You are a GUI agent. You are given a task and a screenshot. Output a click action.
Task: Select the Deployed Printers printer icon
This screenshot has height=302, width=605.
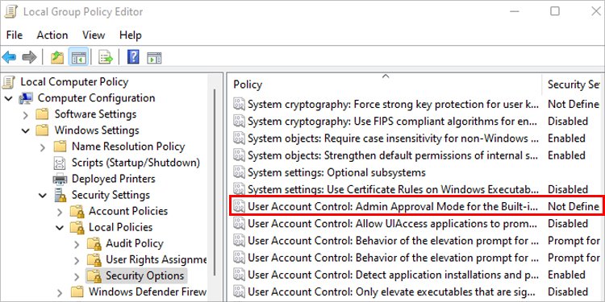(x=60, y=179)
